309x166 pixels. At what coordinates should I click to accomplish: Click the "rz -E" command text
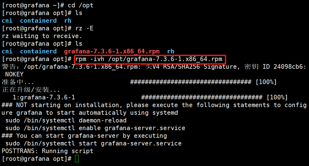coord(84,28)
